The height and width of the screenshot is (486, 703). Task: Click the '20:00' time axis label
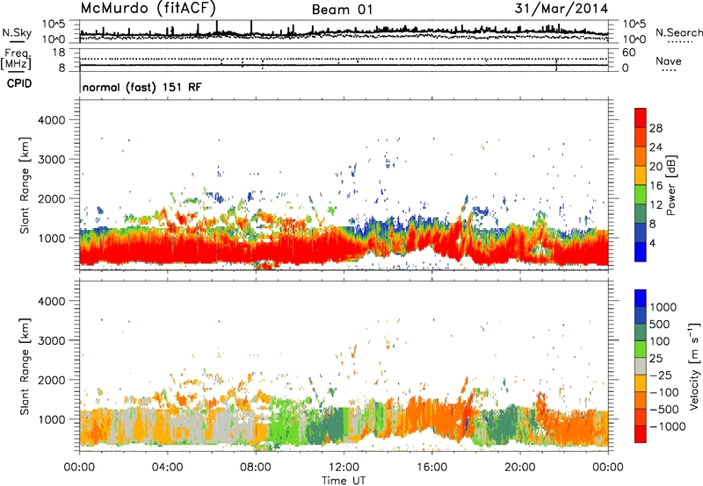coord(519,468)
